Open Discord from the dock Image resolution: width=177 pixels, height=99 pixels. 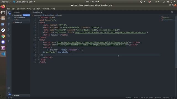pyautogui.click(x=3, y=42)
